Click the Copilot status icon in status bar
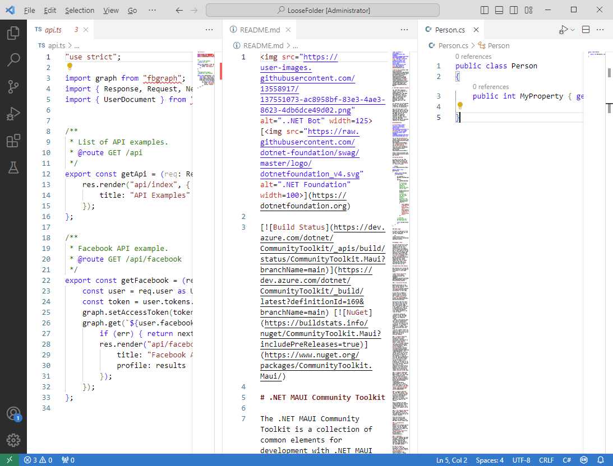The height and width of the screenshot is (466, 613). coord(584,460)
